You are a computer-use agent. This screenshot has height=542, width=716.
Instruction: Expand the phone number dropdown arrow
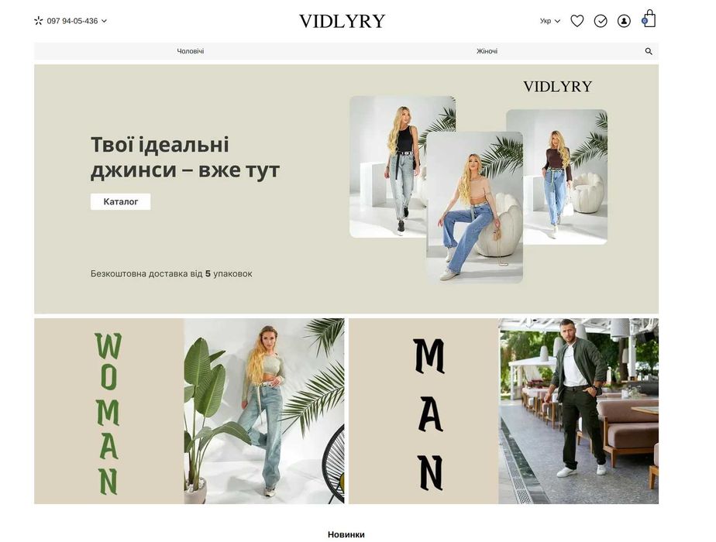point(104,21)
